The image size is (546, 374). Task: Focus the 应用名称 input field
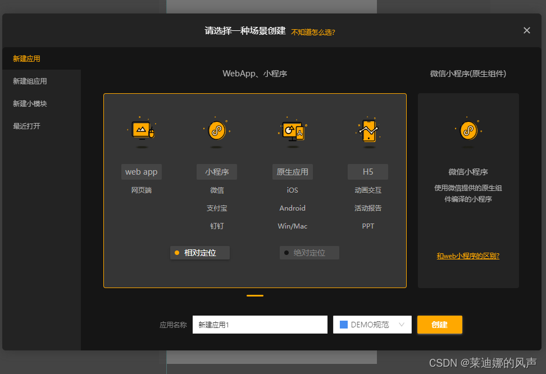[x=260, y=325]
